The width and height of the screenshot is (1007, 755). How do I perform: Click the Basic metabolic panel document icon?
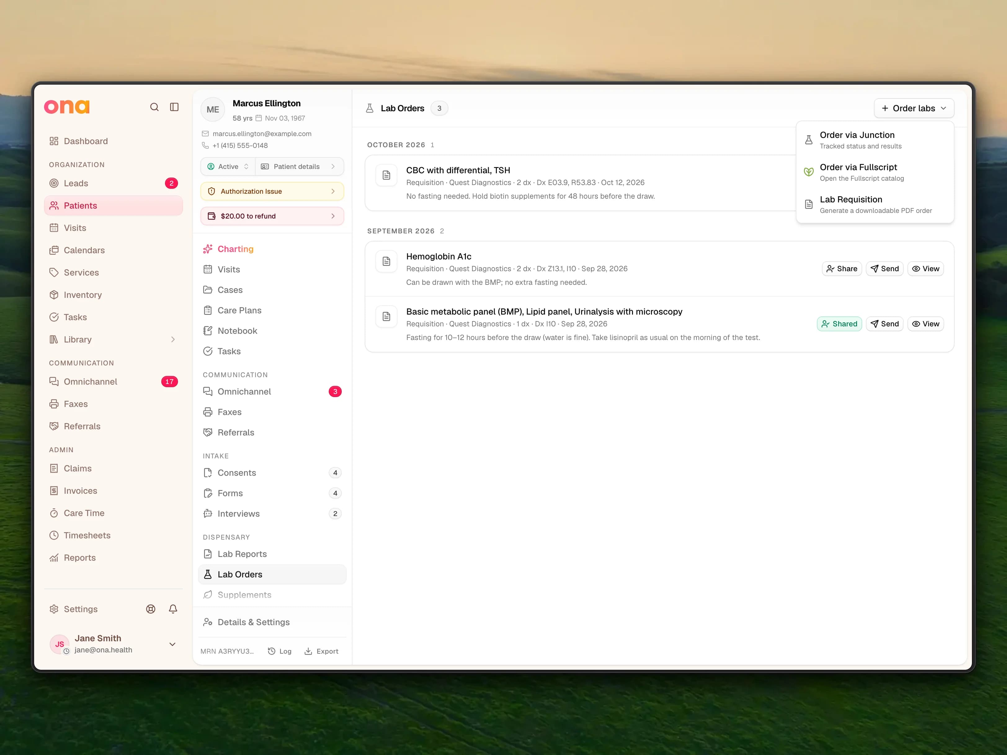coord(386,316)
